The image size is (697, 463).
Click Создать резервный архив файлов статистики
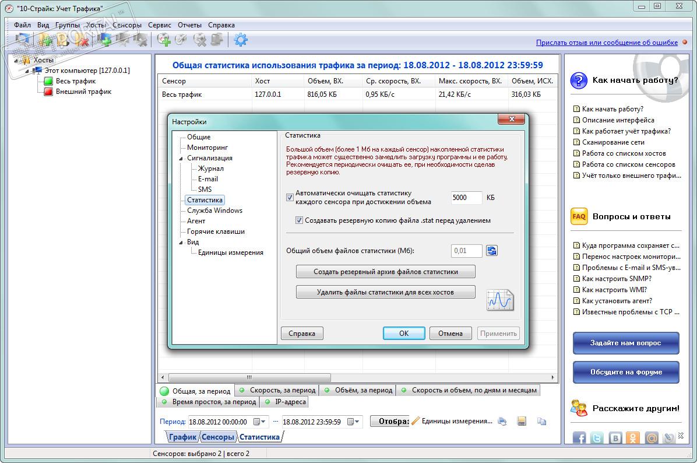(x=385, y=272)
